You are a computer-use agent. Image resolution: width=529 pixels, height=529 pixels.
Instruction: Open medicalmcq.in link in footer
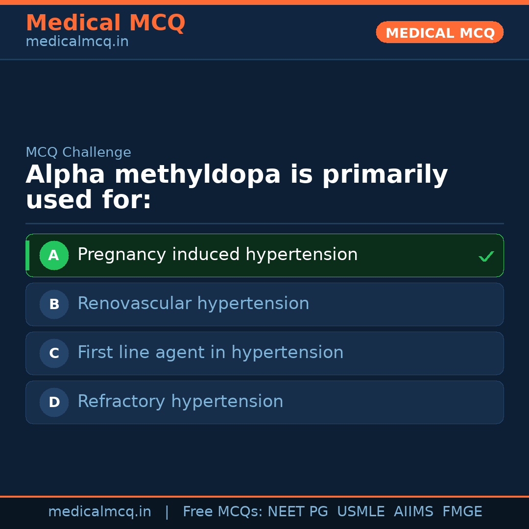click(x=99, y=512)
